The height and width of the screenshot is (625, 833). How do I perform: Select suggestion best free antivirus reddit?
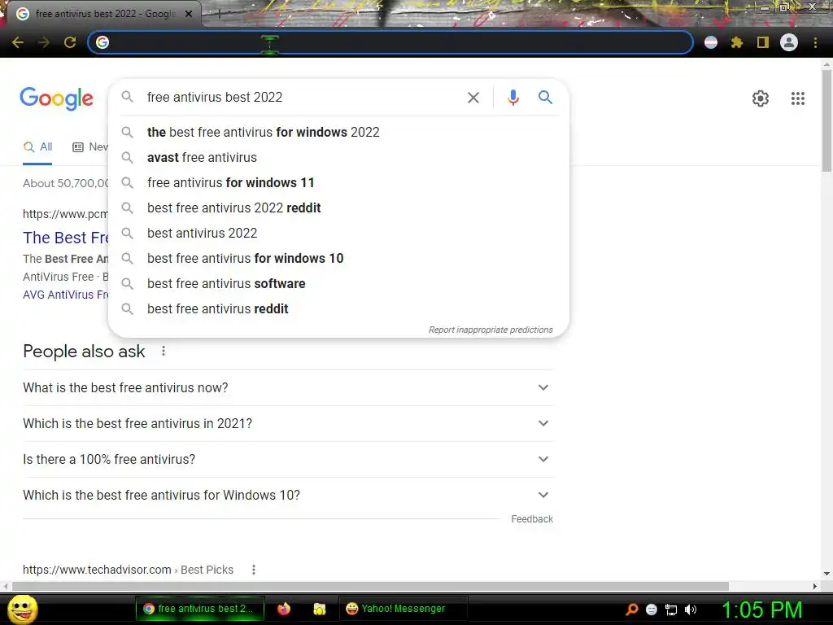pos(338,308)
